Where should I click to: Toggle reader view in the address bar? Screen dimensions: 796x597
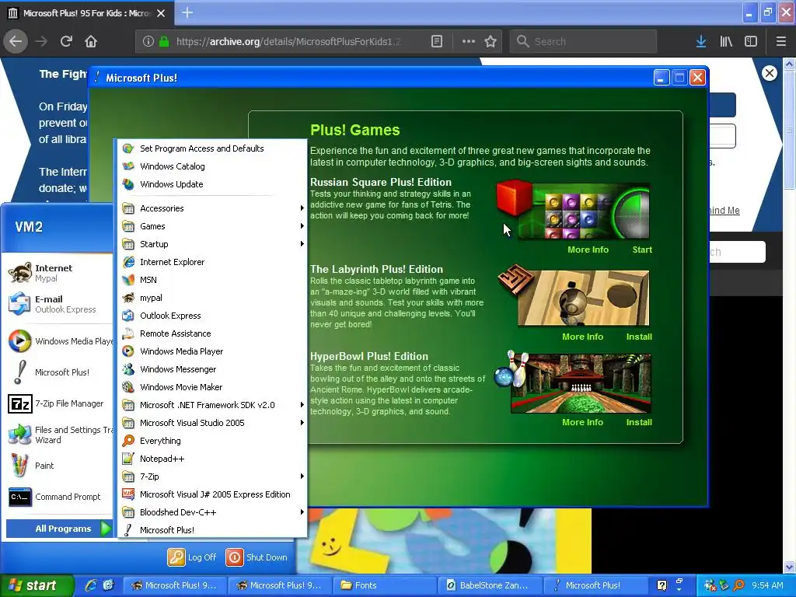(x=437, y=41)
